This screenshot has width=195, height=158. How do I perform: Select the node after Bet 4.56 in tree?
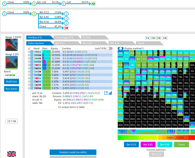click(66, 23)
